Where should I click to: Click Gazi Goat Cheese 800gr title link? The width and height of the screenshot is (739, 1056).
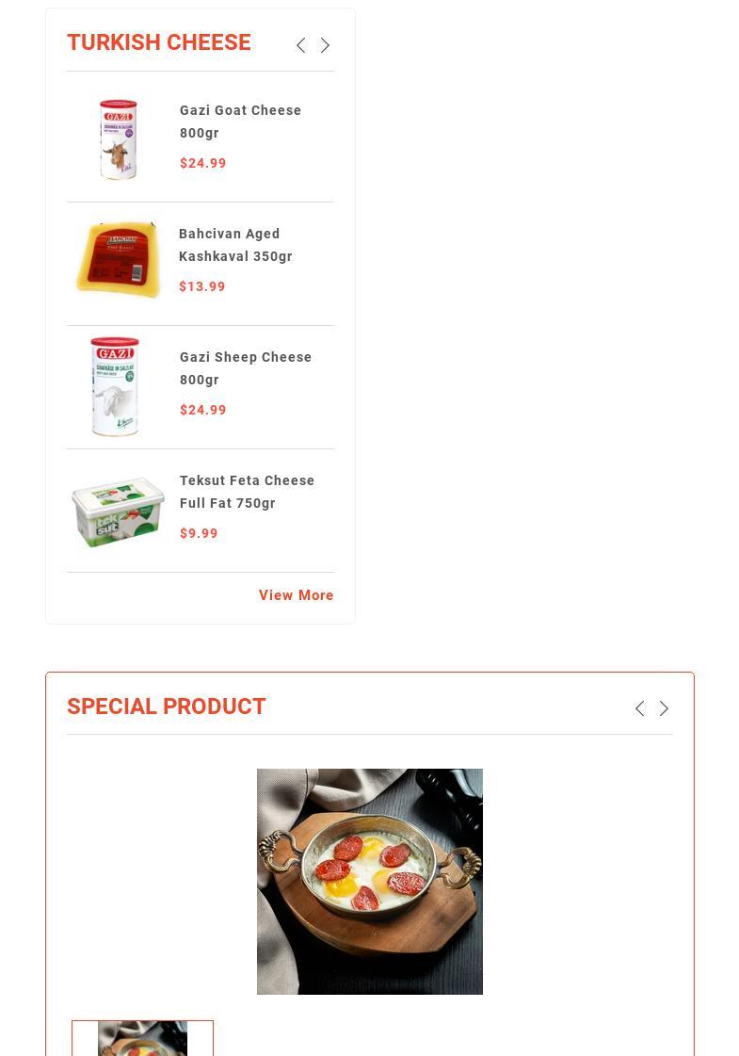click(240, 122)
